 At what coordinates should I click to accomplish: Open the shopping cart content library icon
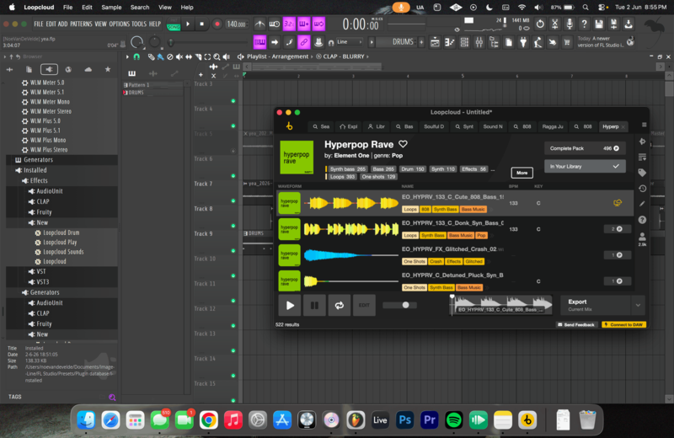point(567,42)
